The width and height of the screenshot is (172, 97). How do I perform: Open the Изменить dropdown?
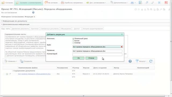coord(11,61)
